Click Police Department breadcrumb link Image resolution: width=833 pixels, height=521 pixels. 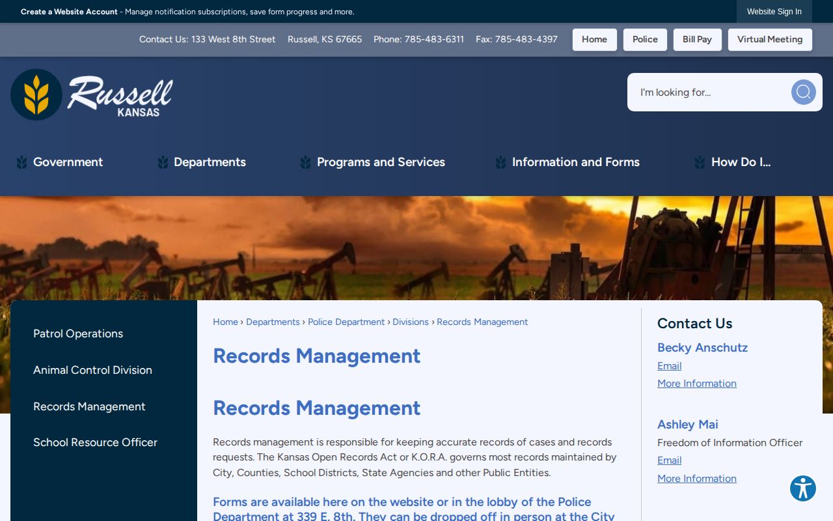coord(346,322)
